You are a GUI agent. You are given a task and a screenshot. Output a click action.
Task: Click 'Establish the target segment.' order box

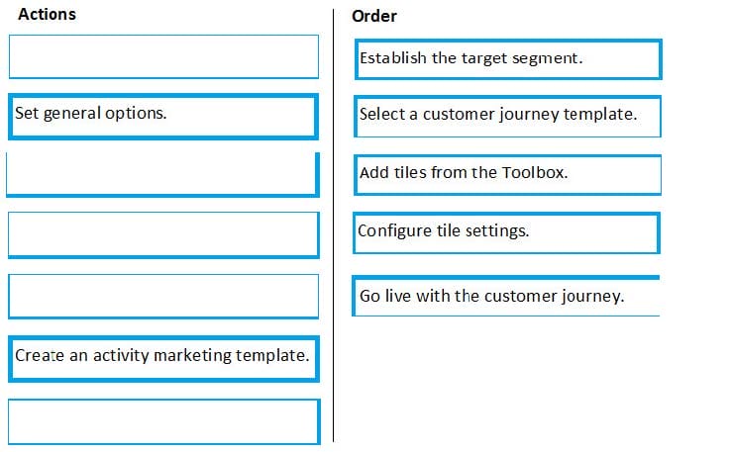[x=508, y=59]
